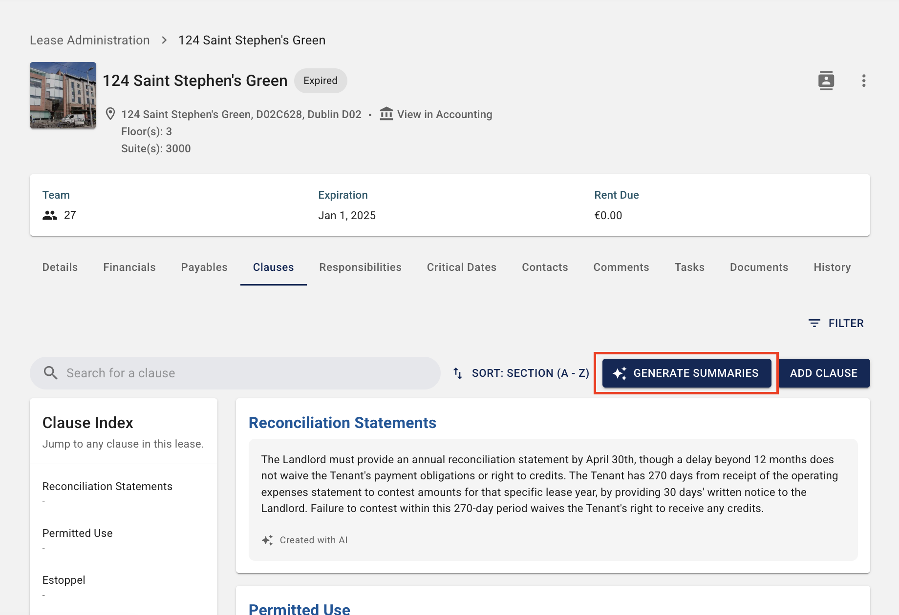The width and height of the screenshot is (899, 615).
Task: Click the bank icon beside View in Accounting
Action: [386, 114]
